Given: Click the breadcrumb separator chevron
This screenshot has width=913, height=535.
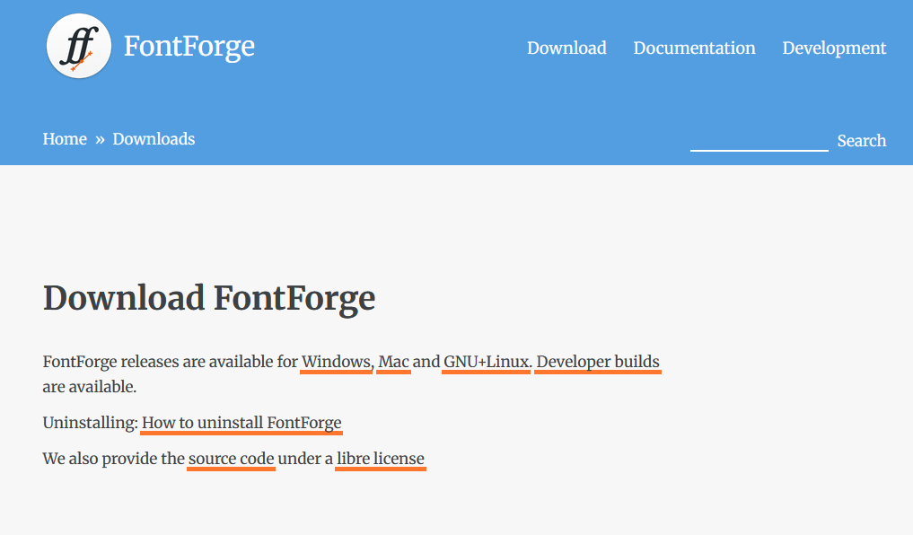Looking at the screenshot, I should tap(99, 139).
